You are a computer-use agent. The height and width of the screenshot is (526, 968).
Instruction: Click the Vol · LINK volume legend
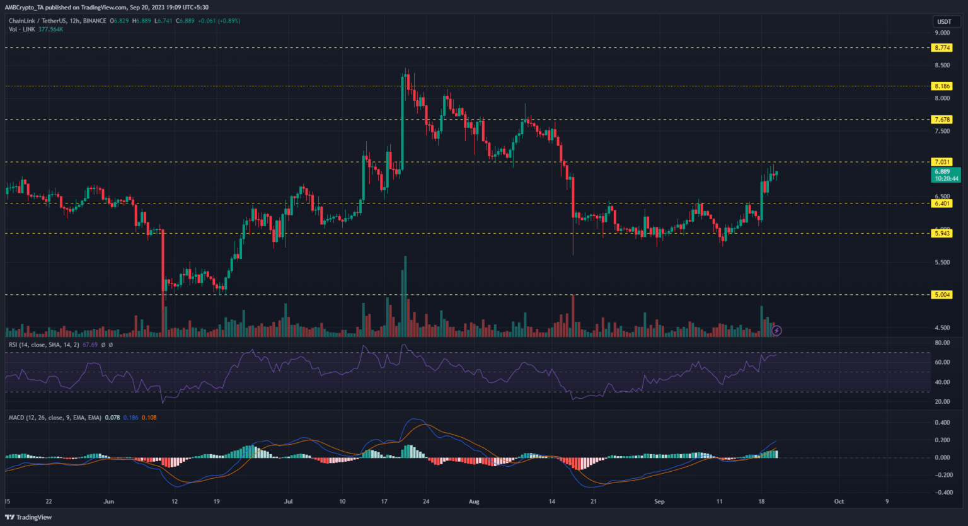[36, 29]
